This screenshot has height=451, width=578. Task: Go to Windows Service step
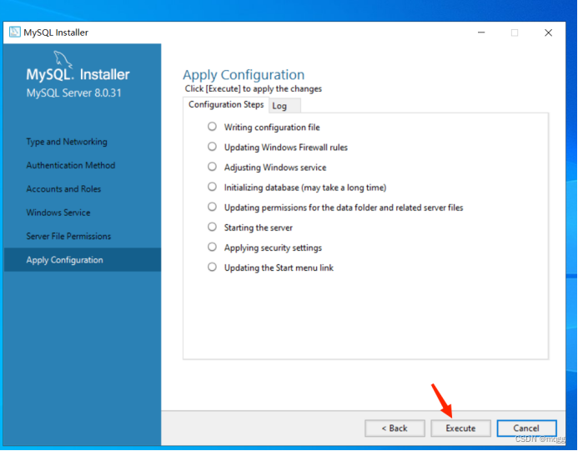[x=58, y=213]
